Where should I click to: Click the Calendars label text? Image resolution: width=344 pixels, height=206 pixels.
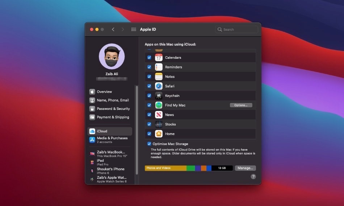tap(173, 58)
